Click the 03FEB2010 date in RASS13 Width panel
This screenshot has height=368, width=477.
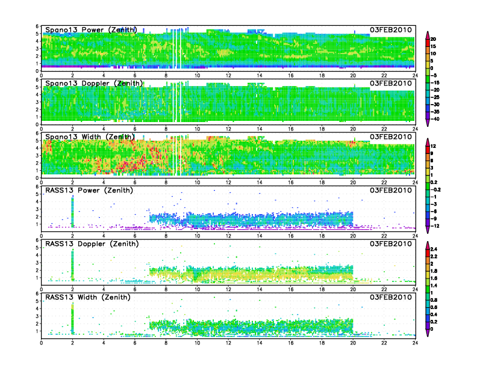[391, 297]
